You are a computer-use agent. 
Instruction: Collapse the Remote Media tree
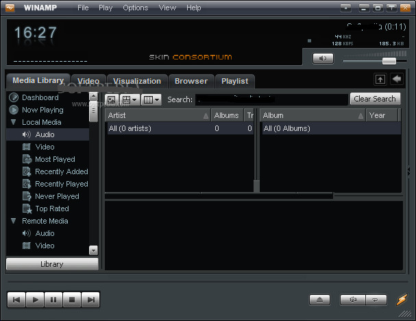point(13,221)
